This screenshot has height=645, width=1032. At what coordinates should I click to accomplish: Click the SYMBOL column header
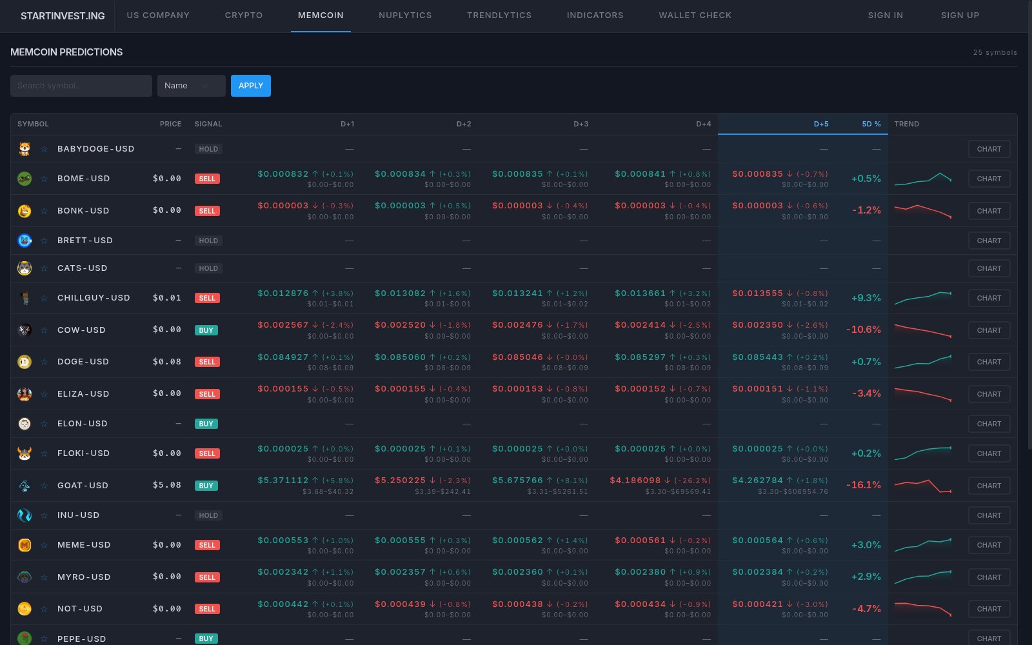(33, 124)
